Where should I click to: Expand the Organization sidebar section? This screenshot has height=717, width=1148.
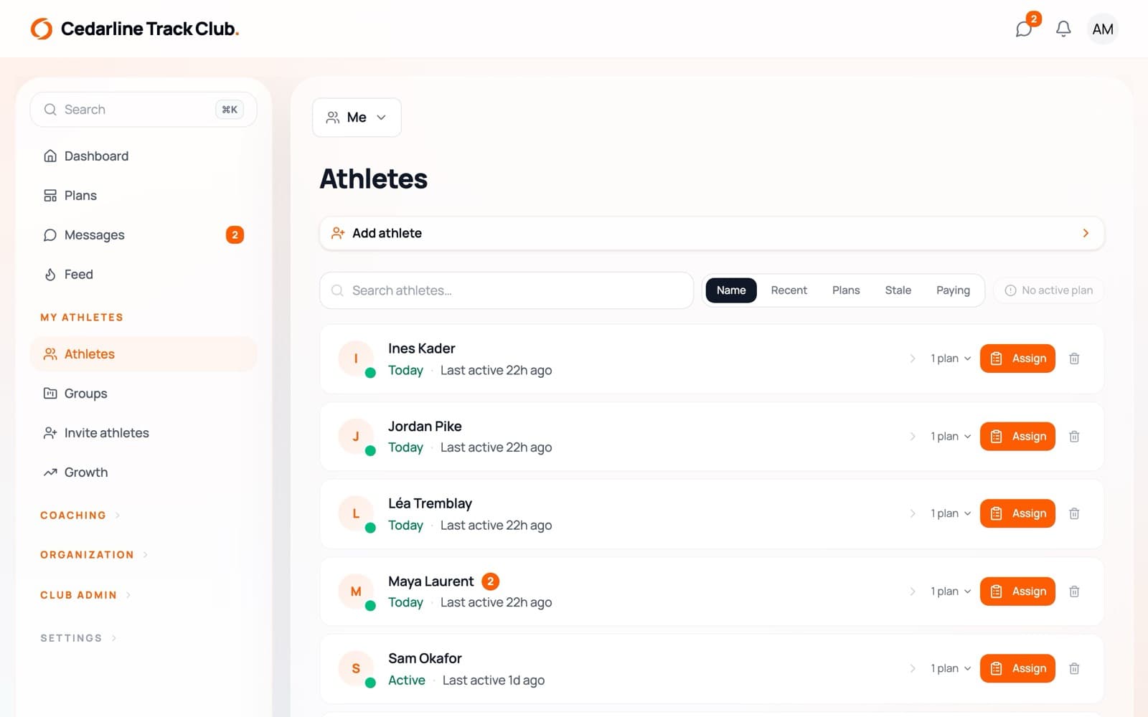(94, 555)
